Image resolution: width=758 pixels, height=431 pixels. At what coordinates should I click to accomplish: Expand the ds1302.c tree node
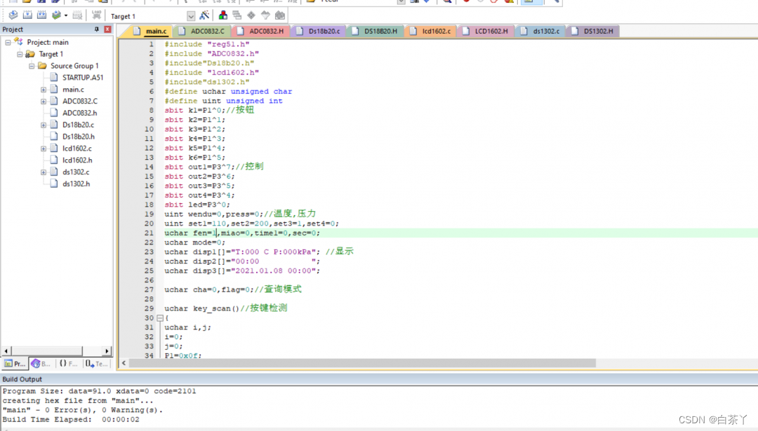coord(44,172)
